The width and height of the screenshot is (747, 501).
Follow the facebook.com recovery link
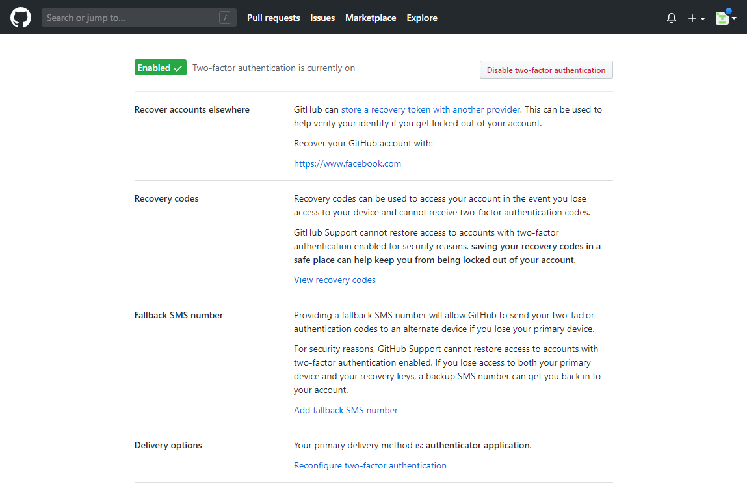(347, 163)
